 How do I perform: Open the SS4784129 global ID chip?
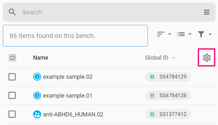(168, 77)
